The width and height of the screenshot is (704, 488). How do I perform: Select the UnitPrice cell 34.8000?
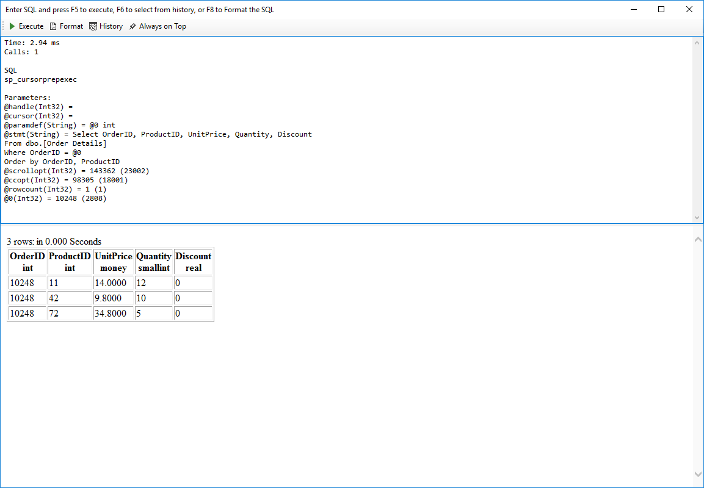click(114, 314)
